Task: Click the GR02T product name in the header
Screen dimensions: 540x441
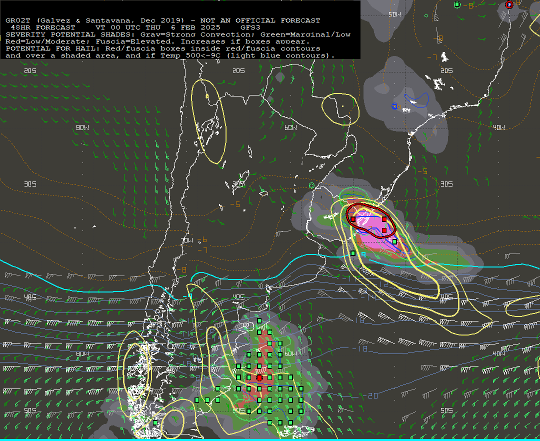Action: pos(18,20)
